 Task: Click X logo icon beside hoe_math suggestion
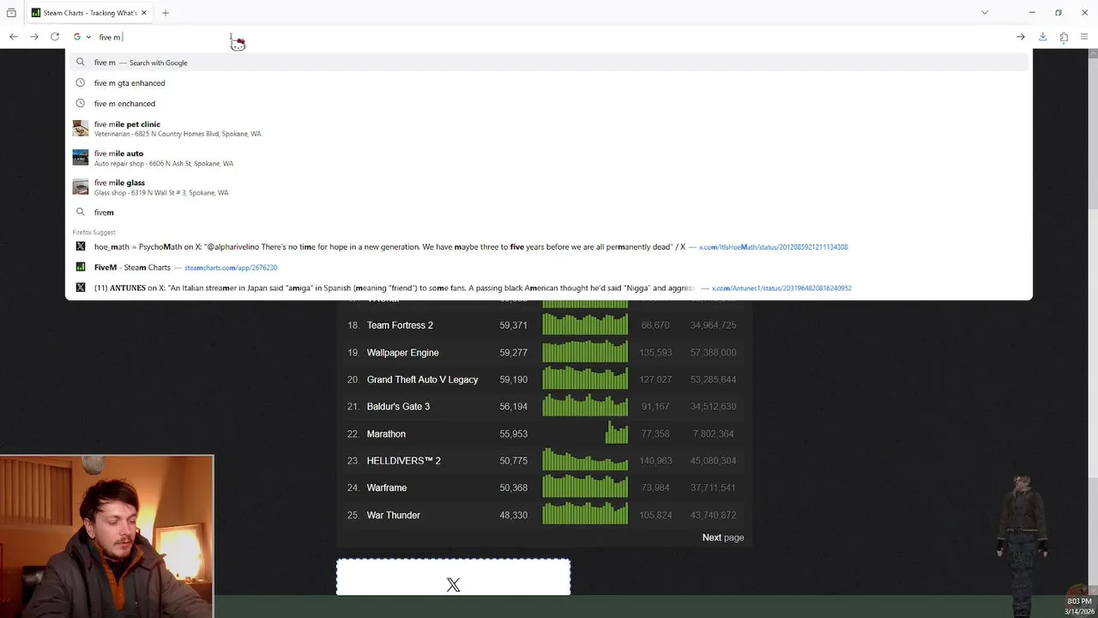coord(81,246)
